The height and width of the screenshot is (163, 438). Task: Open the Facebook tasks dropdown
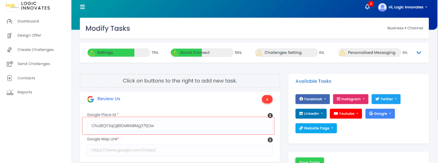coord(312,99)
